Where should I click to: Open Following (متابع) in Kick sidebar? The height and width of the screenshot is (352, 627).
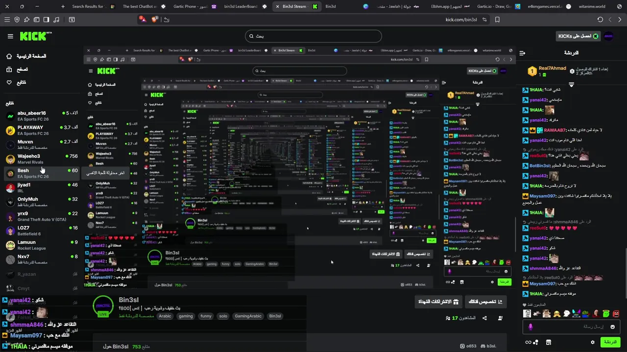pos(16,83)
